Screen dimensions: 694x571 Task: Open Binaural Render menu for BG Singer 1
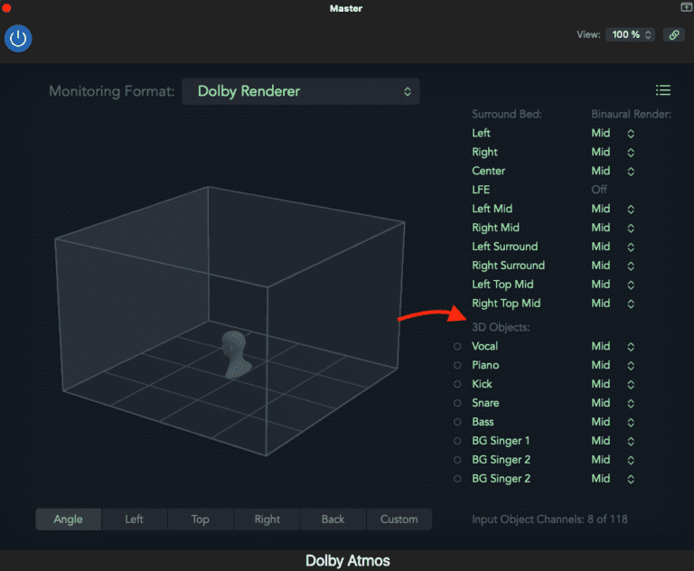point(613,441)
